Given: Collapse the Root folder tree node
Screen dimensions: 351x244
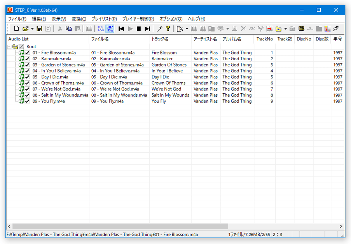Looking at the screenshot, I should (9, 47).
